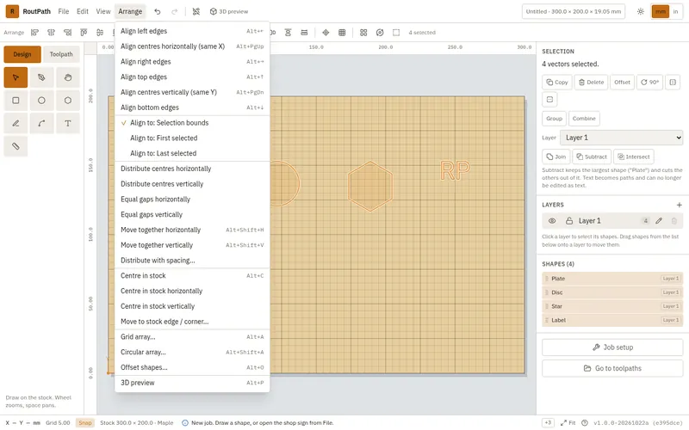Toggle Layer 1 lock icon
This screenshot has height=430, width=689.
click(x=569, y=221)
